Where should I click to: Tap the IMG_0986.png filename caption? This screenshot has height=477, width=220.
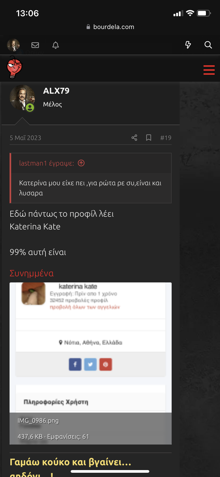coord(38,421)
